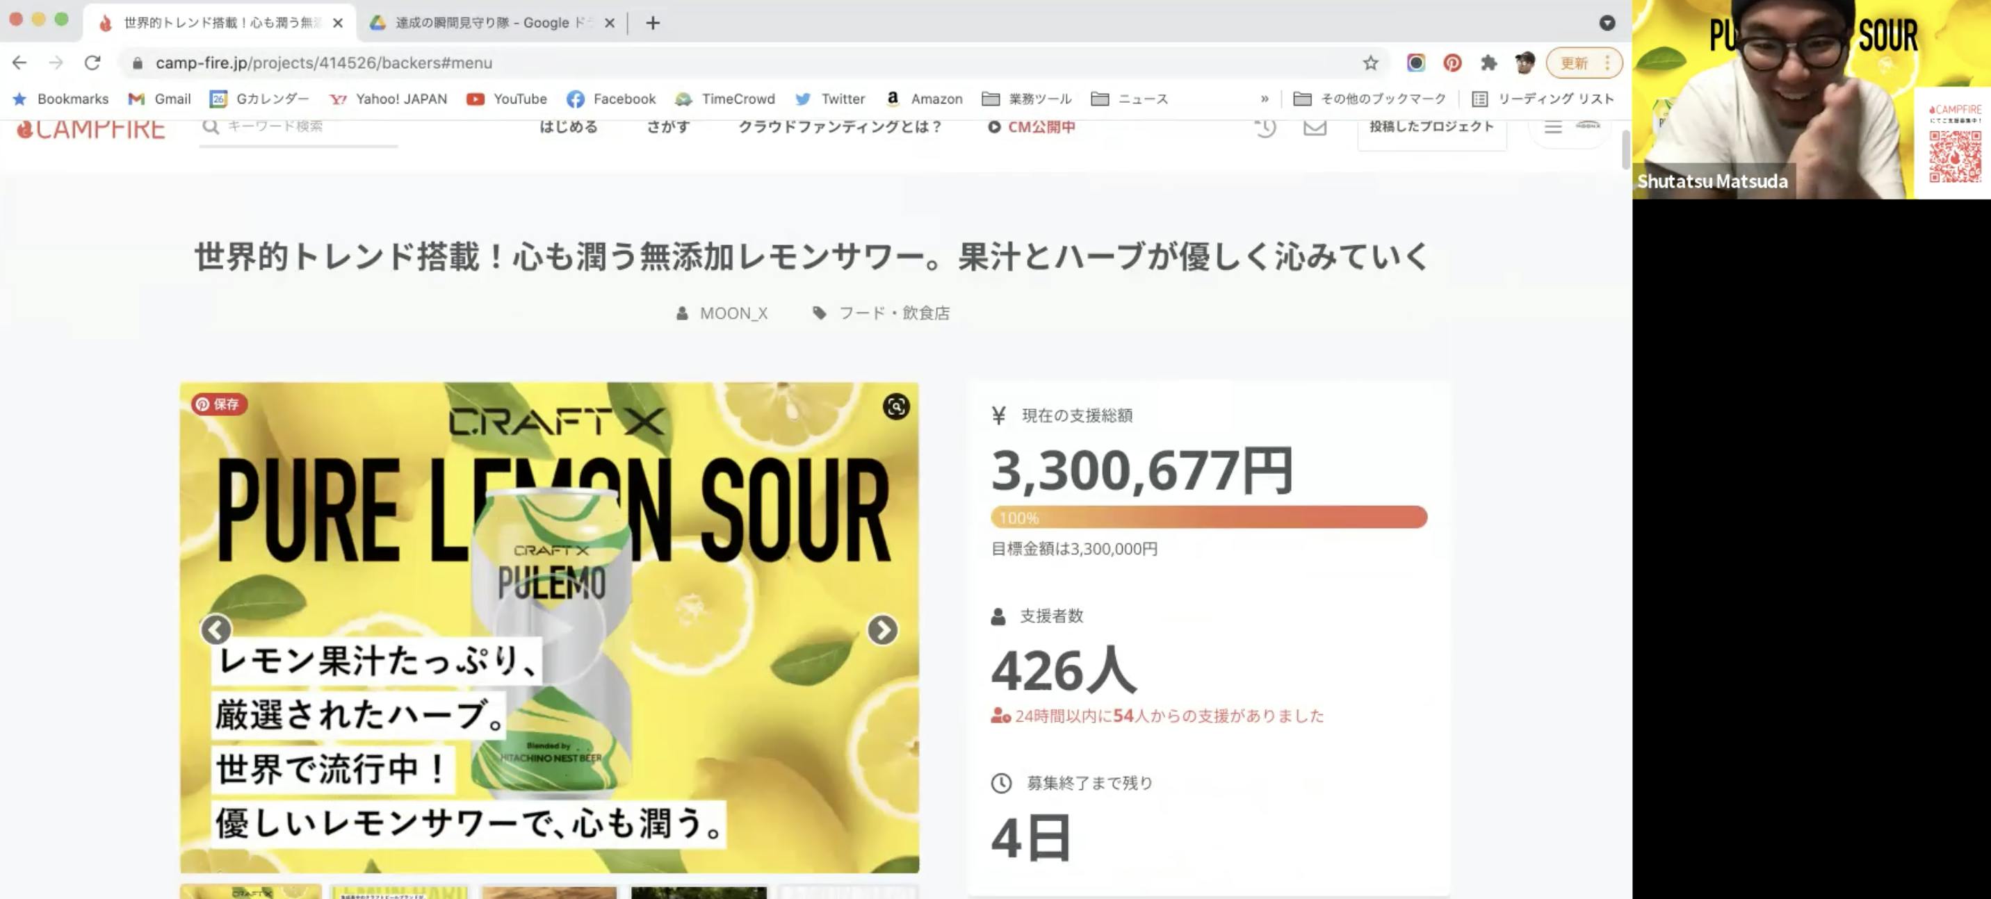Click the image search magnifier icon
This screenshot has width=1991, height=899.
[896, 406]
